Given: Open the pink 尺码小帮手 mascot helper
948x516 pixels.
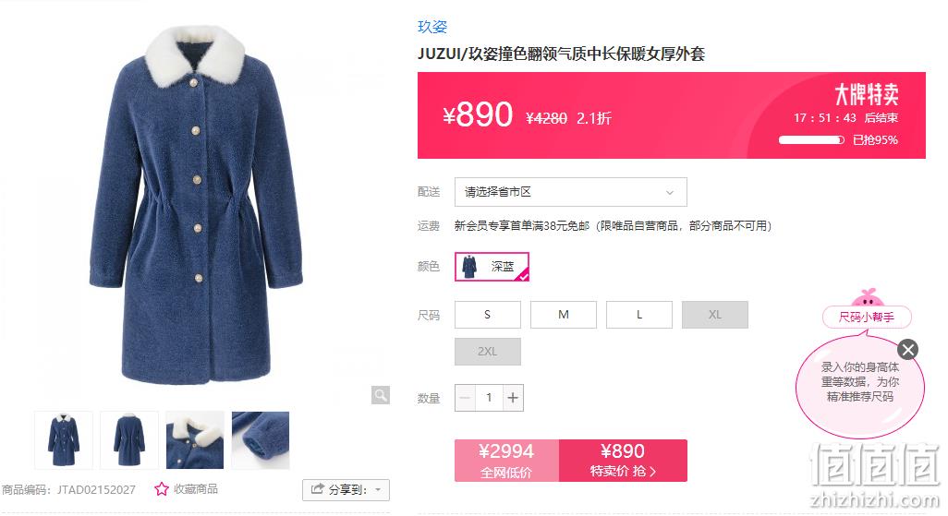Looking at the screenshot, I should 867,309.
